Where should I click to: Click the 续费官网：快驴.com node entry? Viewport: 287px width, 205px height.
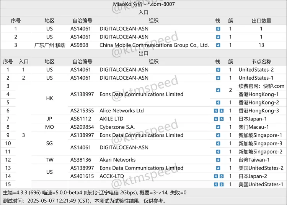[261, 86]
